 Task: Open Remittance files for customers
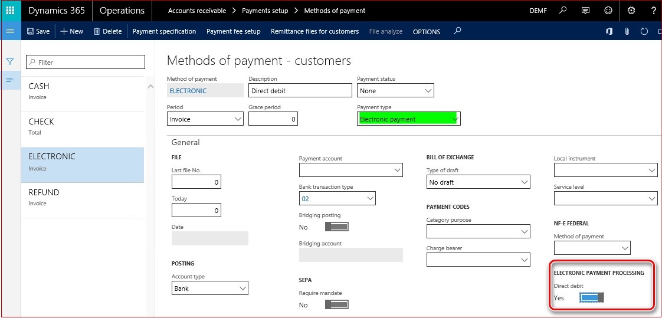point(314,31)
